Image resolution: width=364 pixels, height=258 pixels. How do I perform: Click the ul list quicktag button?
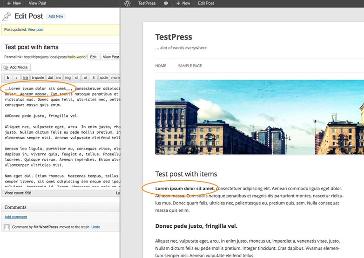tap(77, 78)
